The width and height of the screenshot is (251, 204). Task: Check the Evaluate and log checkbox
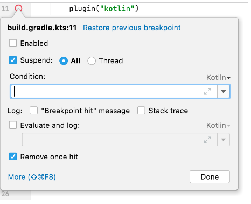coord(13,125)
